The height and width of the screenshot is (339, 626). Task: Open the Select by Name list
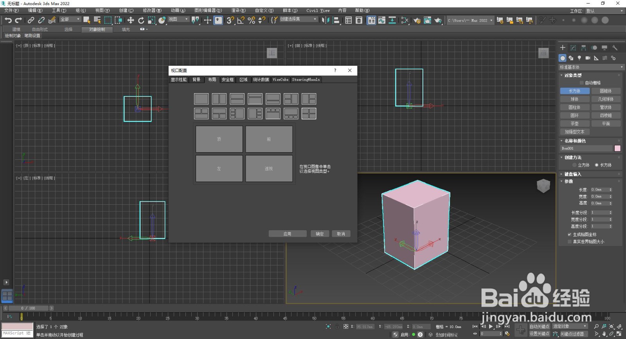[x=97, y=20]
